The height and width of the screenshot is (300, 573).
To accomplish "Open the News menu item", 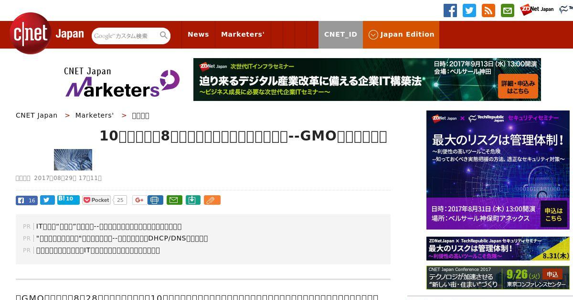I will click(x=198, y=34).
